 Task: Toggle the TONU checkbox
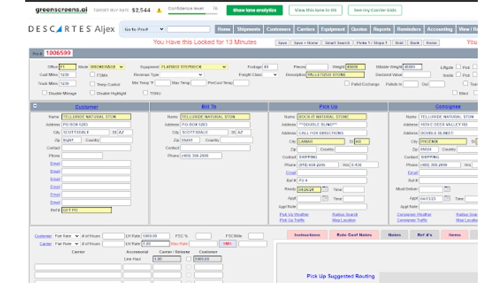click(x=145, y=92)
